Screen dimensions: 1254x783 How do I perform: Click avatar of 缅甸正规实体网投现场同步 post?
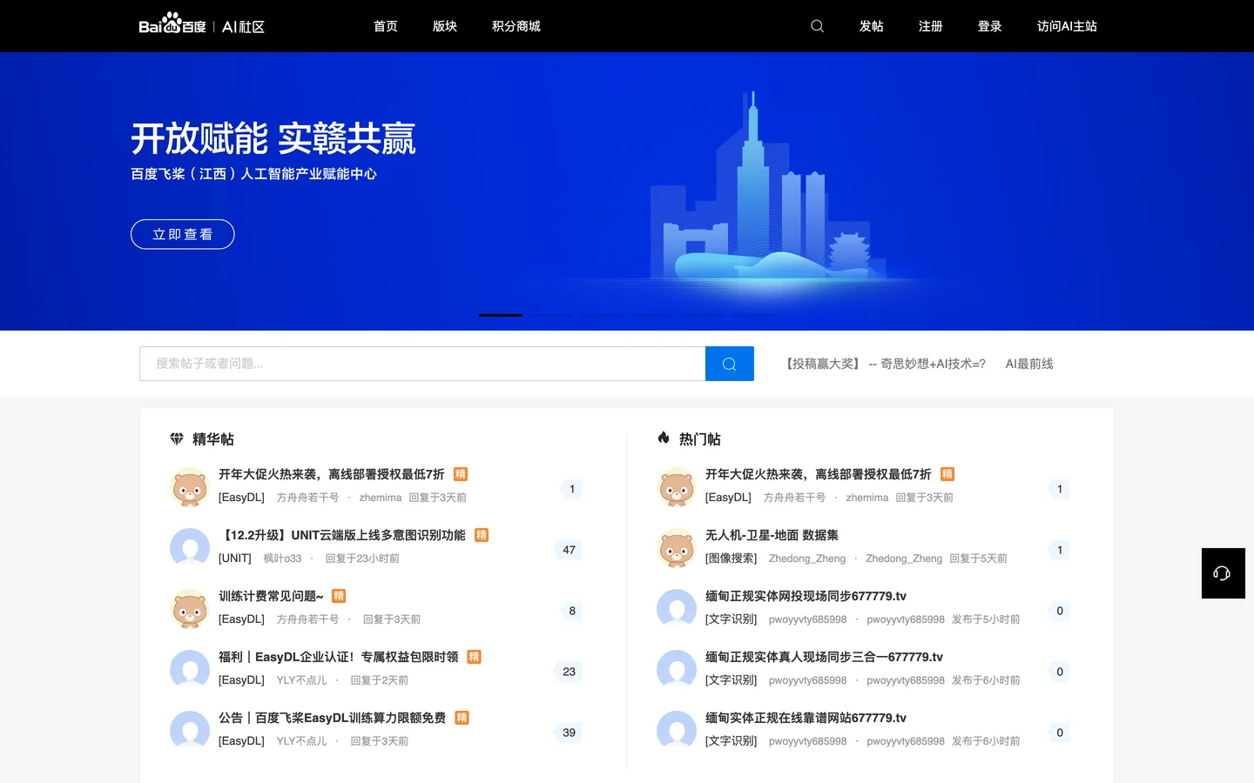[x=677, y=609]
